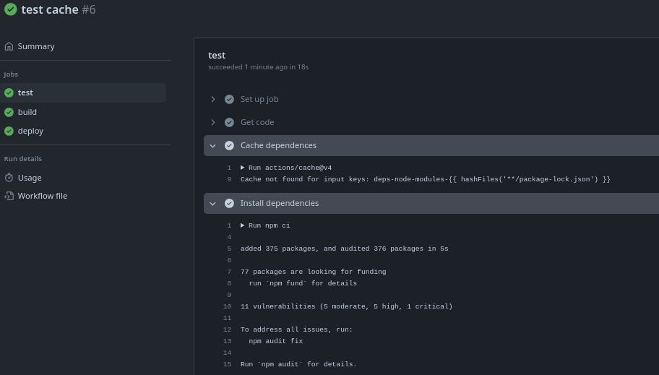Screen dimensions: 659x375
Task: Expand the Run npm ci log group
Action: click(243, 225)
